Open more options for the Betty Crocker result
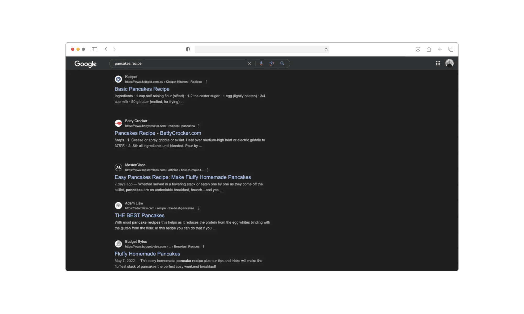The image size is (524, 314). [x=199, y=126]
